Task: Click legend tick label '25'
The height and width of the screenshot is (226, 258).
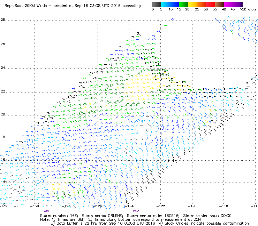Action: 197,9
